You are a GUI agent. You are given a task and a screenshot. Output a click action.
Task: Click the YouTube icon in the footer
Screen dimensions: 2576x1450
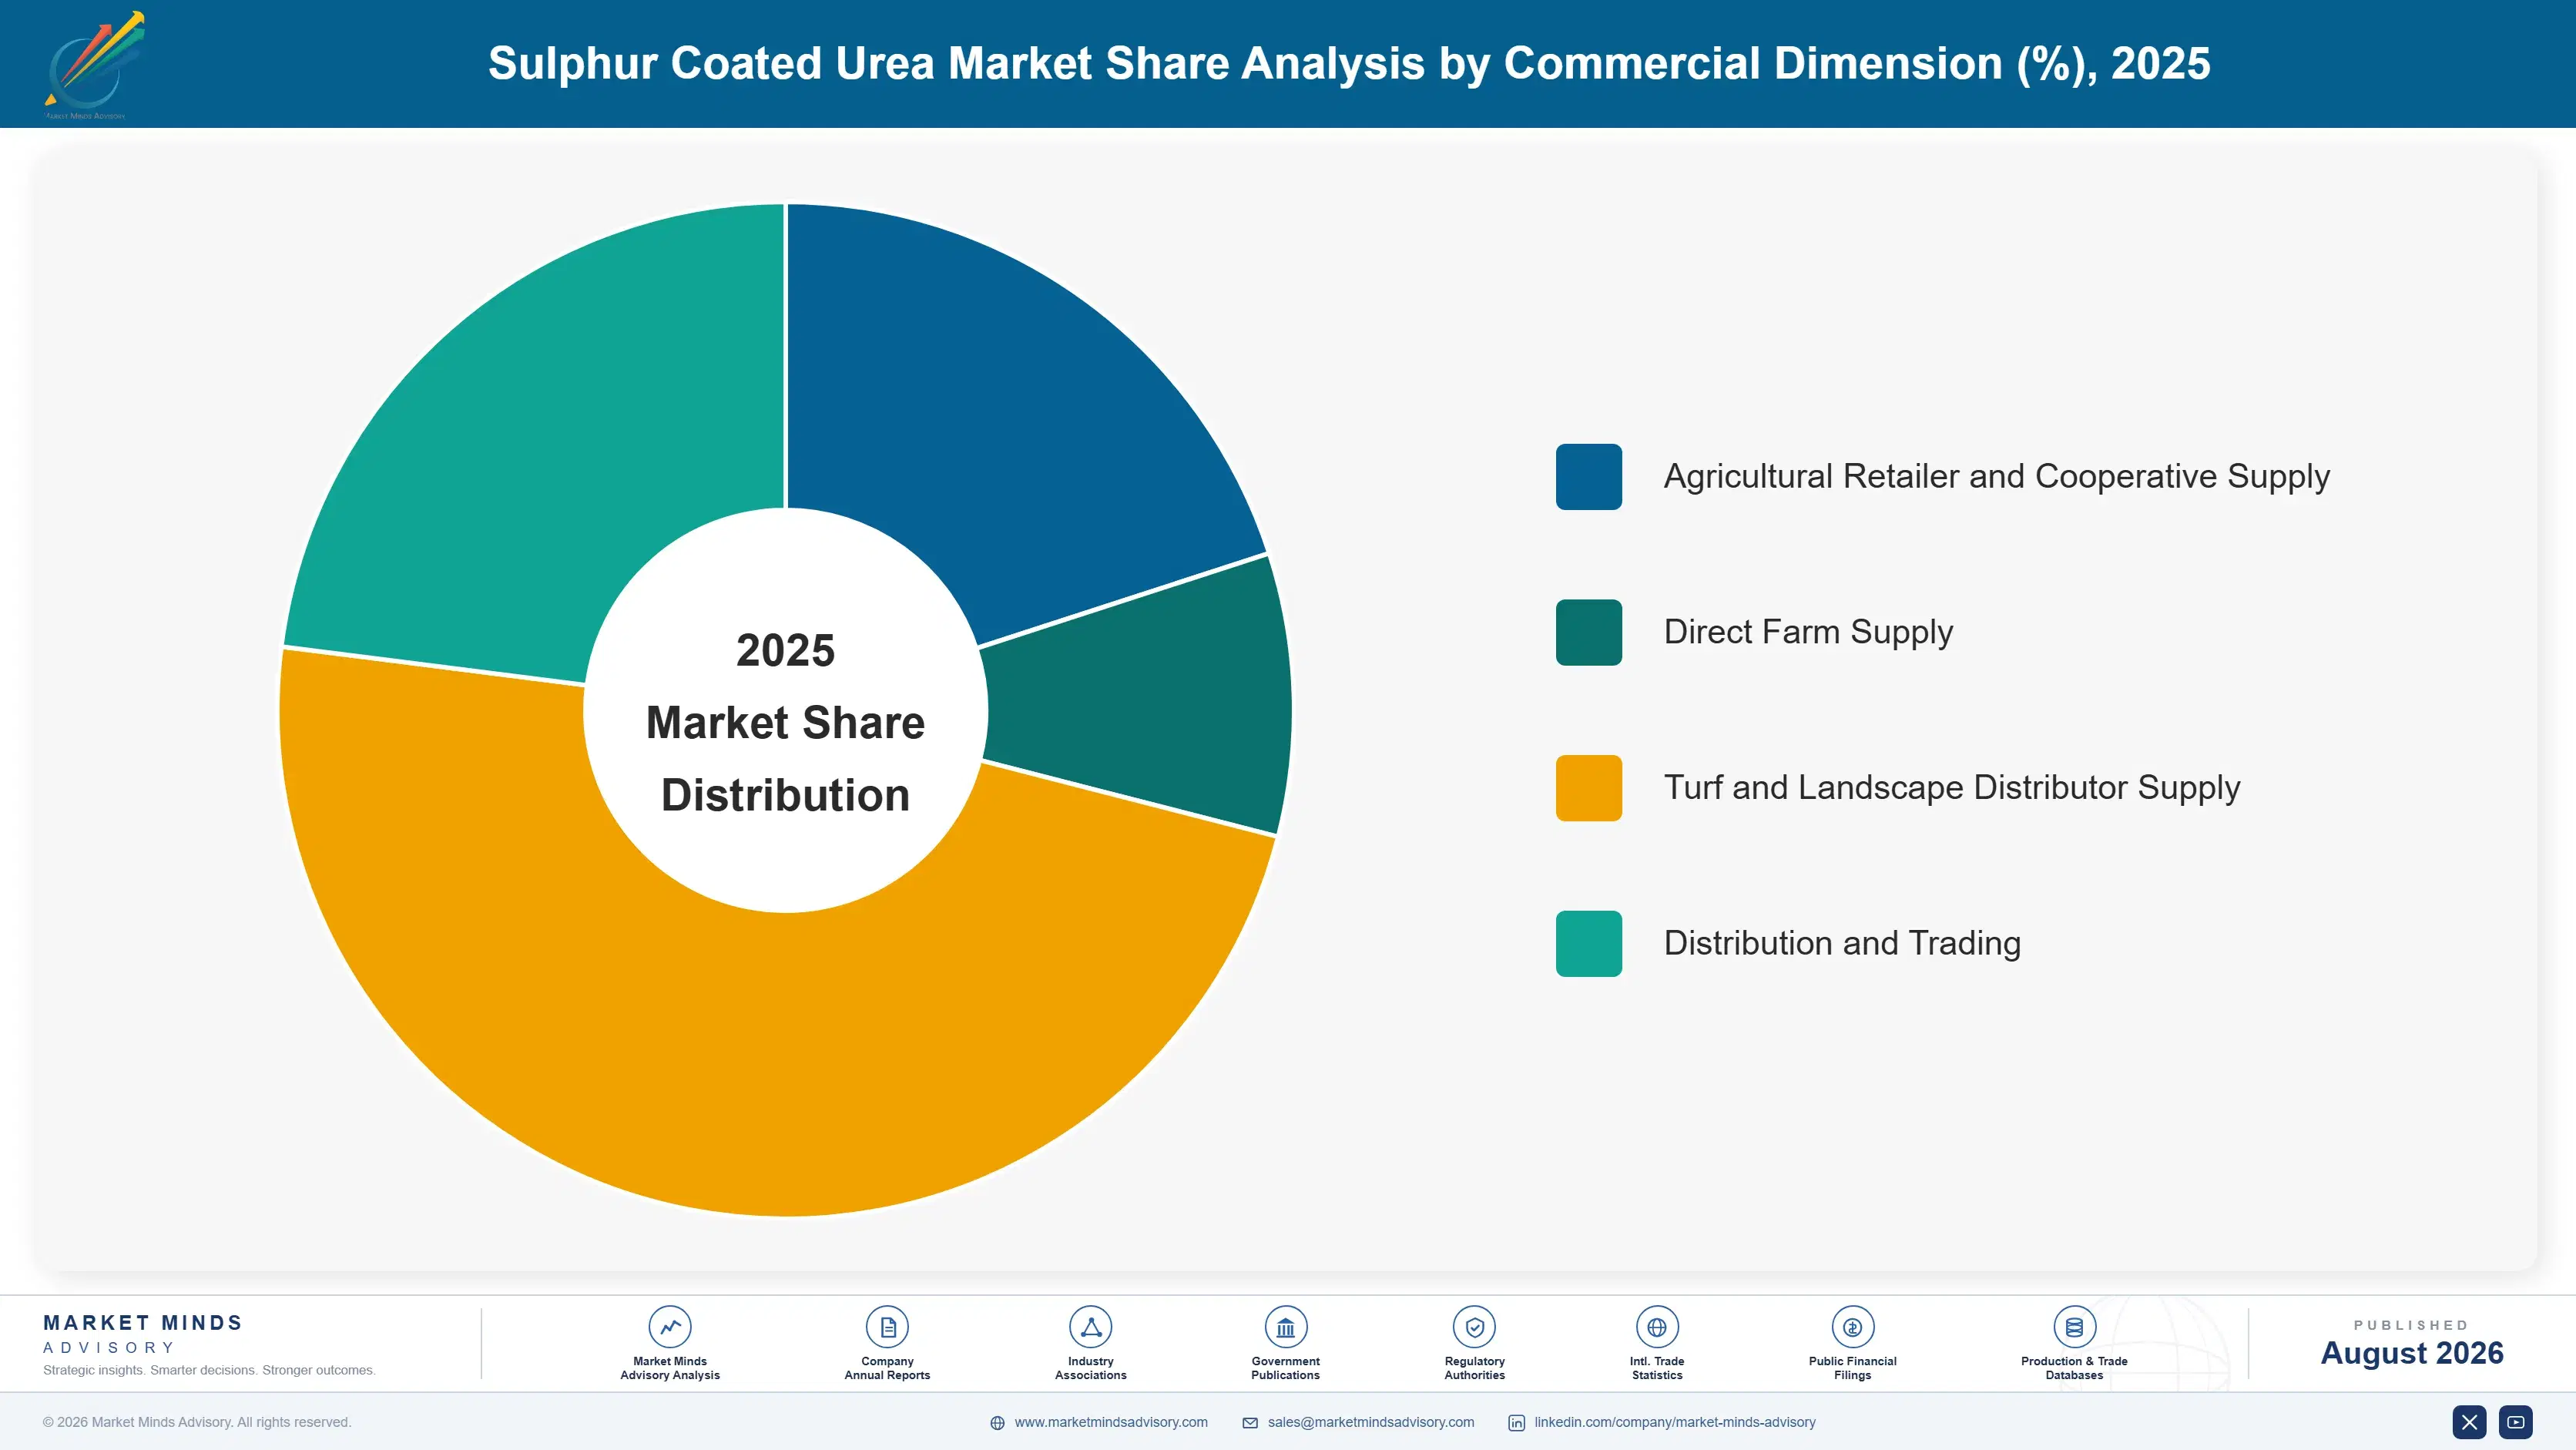tap(2516, 1422)
